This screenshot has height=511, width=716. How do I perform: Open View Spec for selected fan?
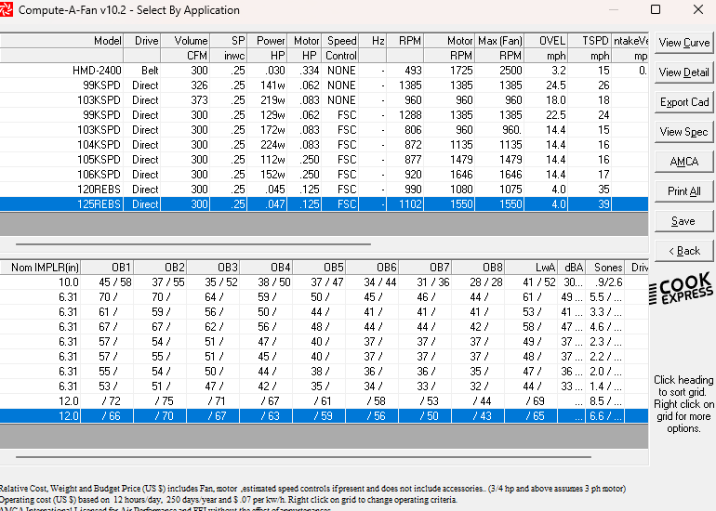tap(683, 132)
